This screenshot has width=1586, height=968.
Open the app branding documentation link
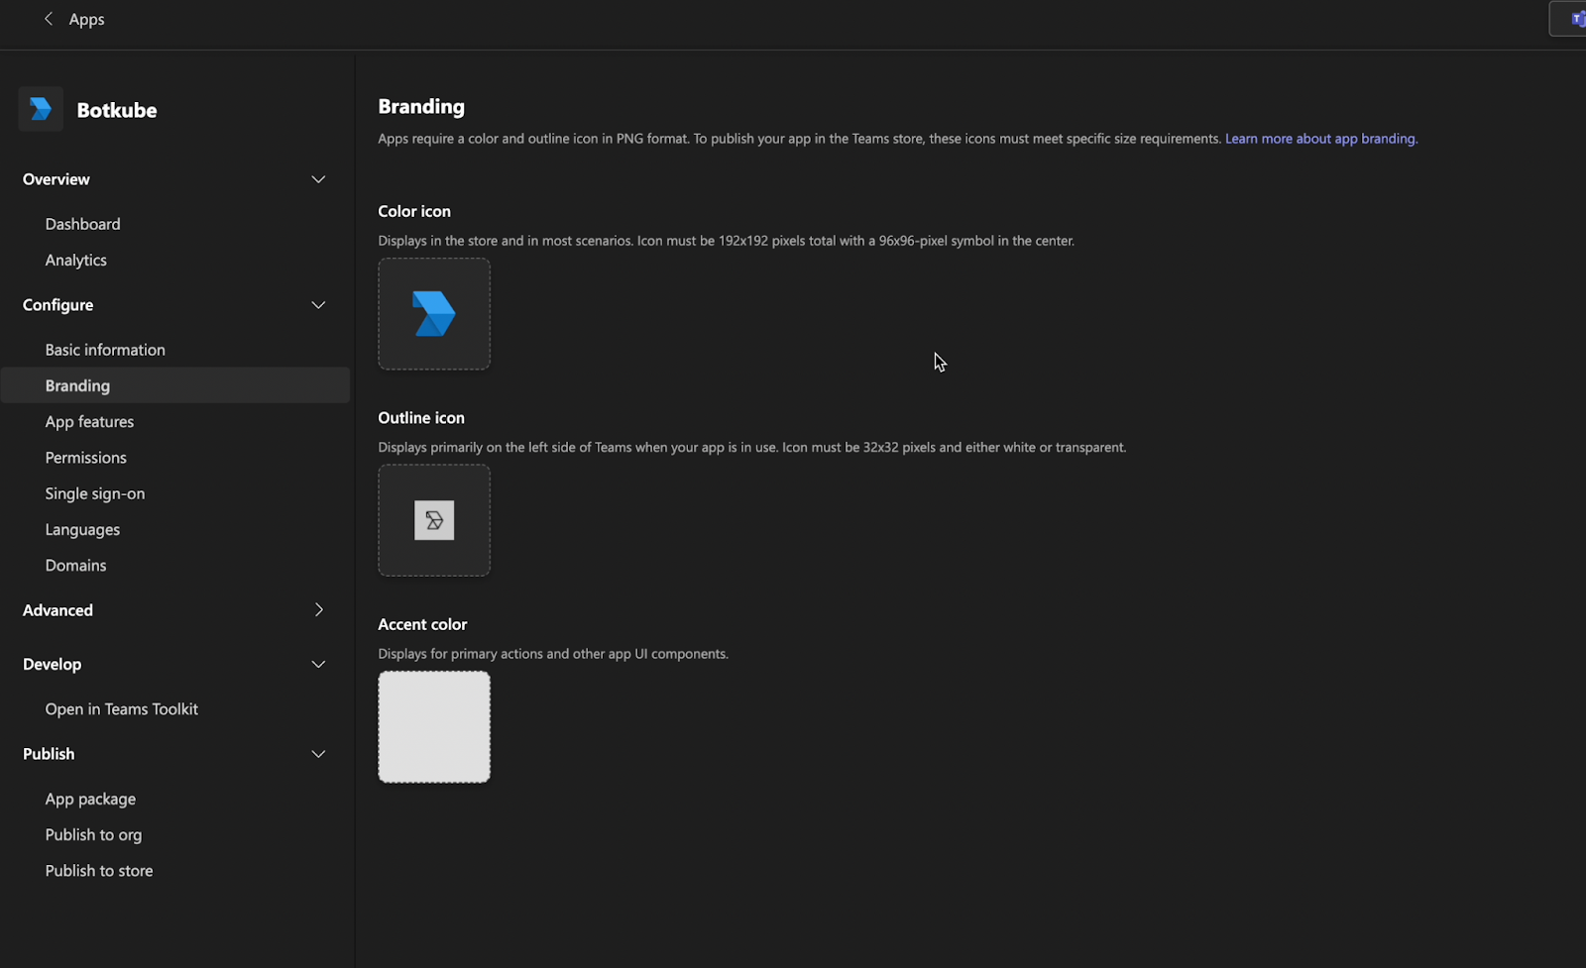point(1320,138)
